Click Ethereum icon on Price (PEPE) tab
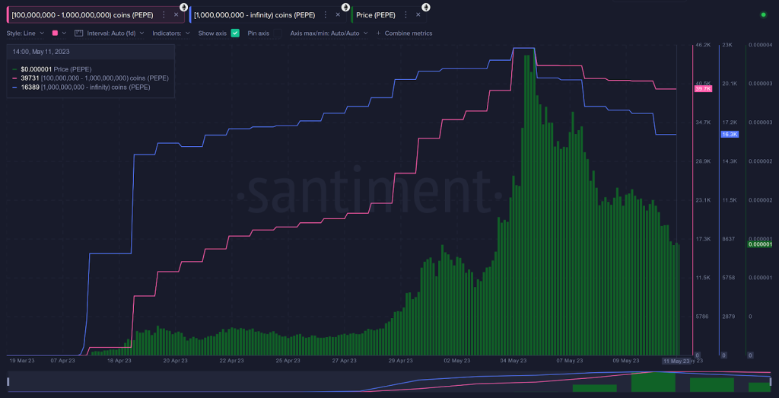Screen dimensions: 779x398 point(426,7)
